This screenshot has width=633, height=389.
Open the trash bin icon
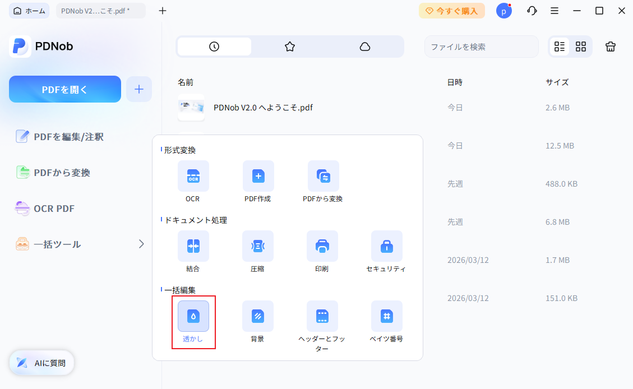pyautogui.click(x=611, y=47)
